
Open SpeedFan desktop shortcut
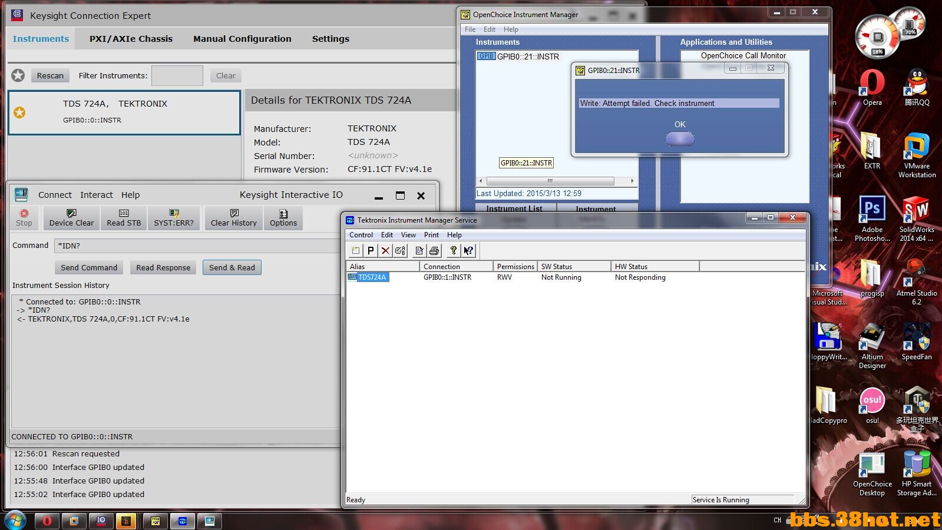tap(917, 342)
